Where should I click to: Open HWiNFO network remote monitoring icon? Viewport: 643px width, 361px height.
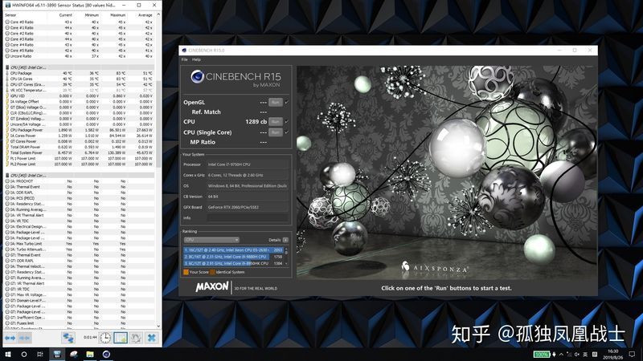pyautogui.click(x=68, y=338)
